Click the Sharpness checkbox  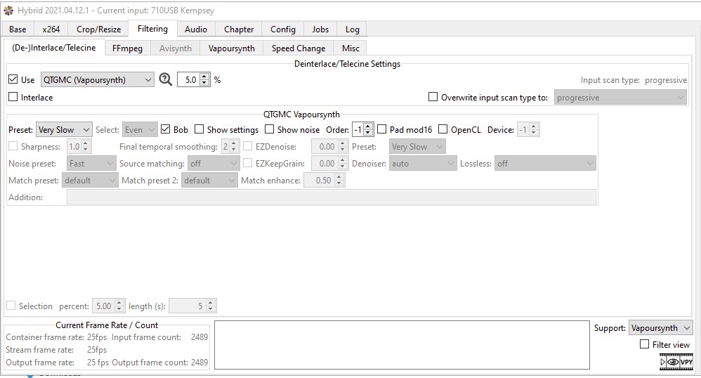(x=13, y=146)
